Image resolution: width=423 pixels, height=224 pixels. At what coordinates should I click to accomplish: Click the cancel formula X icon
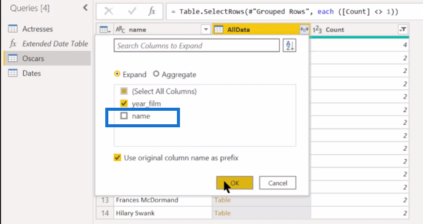(x=109, y=11)
